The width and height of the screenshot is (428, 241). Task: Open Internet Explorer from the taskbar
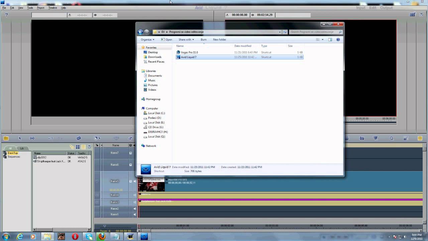[x=20, y=236]
